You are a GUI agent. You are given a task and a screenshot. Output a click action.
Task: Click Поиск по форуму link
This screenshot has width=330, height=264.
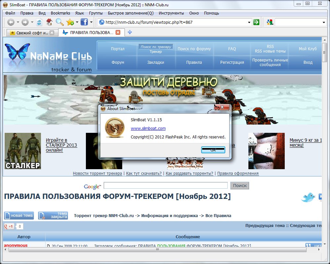pos(194,49)
